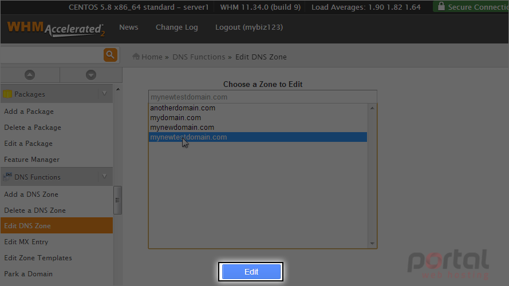Click the WHM Accelerated logo
The height and width of the screenshot is (286, 509).
[x=56, y=29]
